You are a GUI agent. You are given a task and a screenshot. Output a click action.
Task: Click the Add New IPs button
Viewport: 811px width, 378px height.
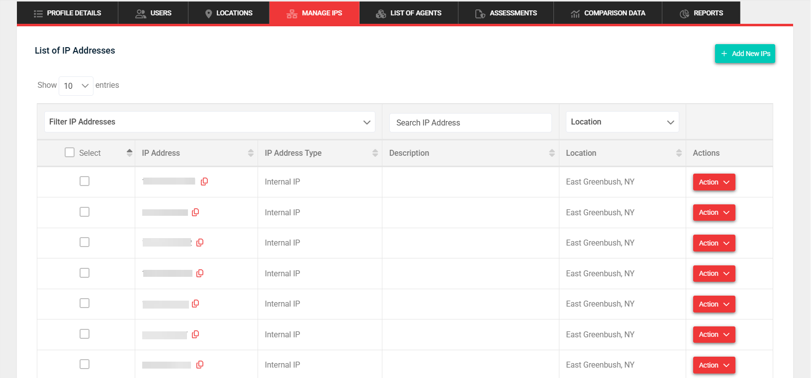(x=744, y=54)
